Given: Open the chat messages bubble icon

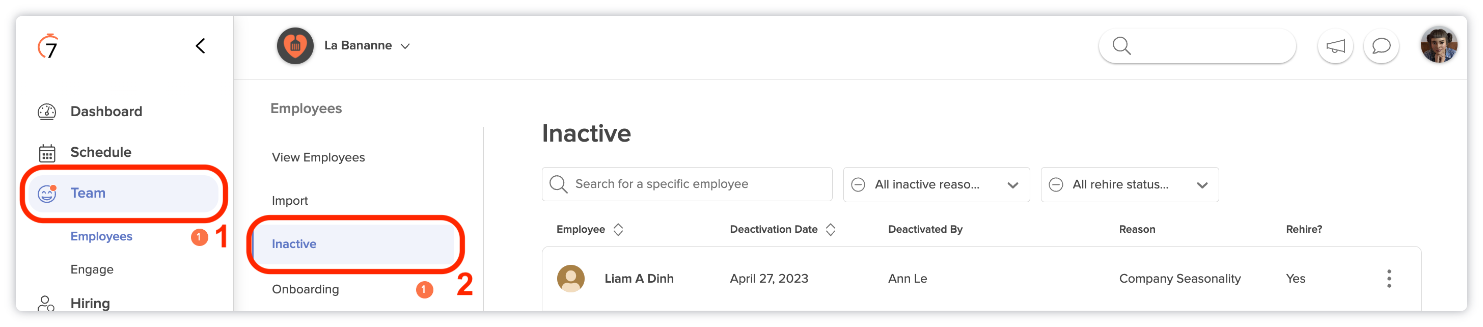Looking at the screenshot, I should 1381,46.
